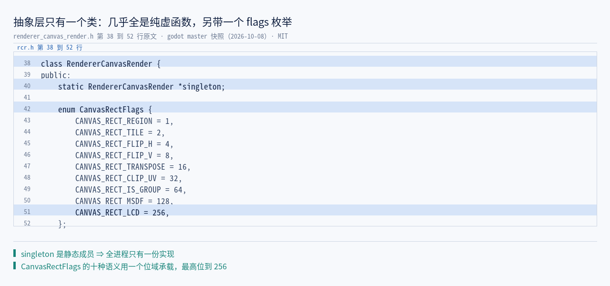Click the CANVAS_RECT_TRANSPOSE = 16 line
Viewport: 610px width, 286px height.
point(305,167)
